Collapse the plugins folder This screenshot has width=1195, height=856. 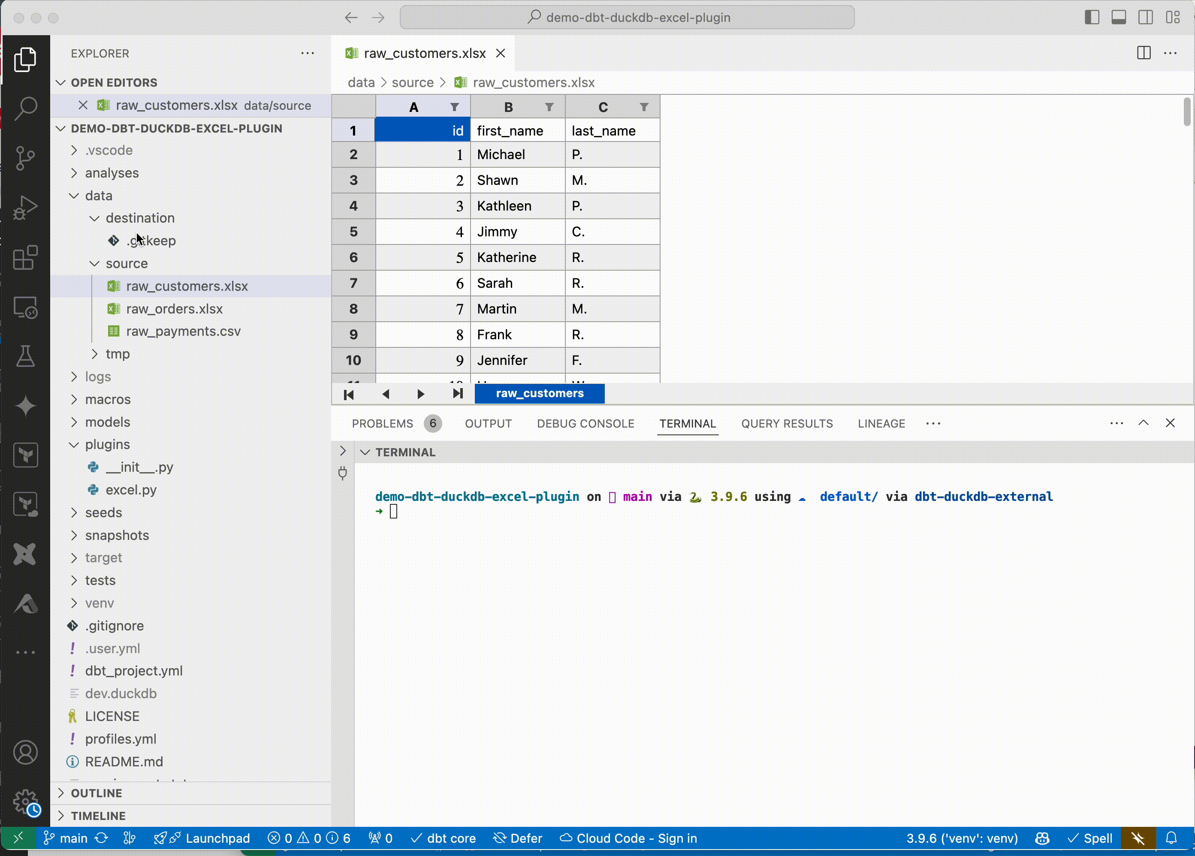click(x=108, y=445)
